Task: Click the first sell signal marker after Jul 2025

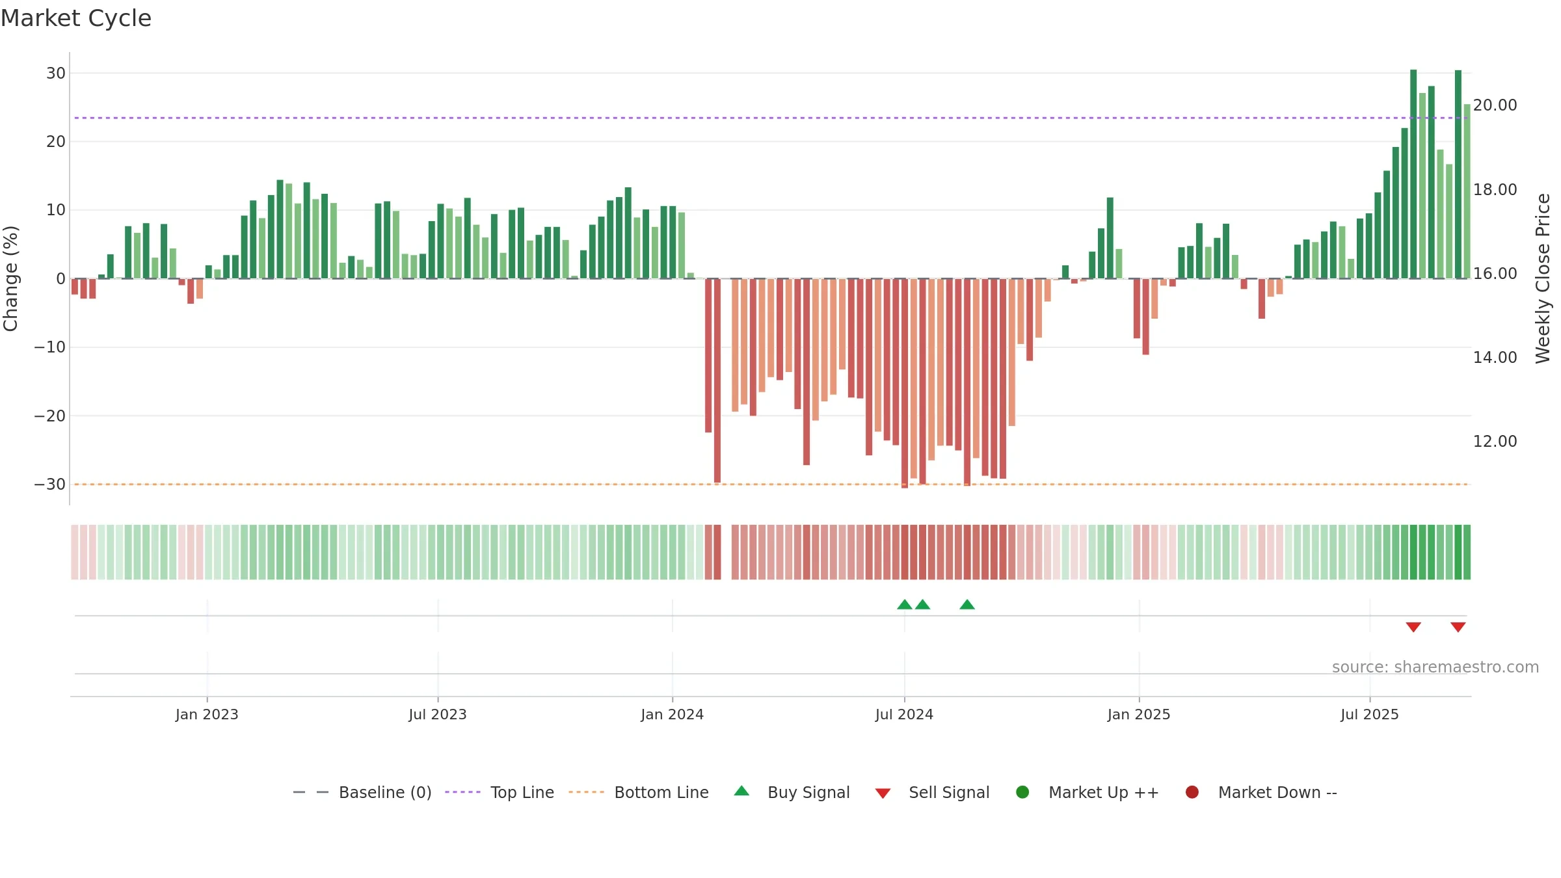Action: 1413,627
